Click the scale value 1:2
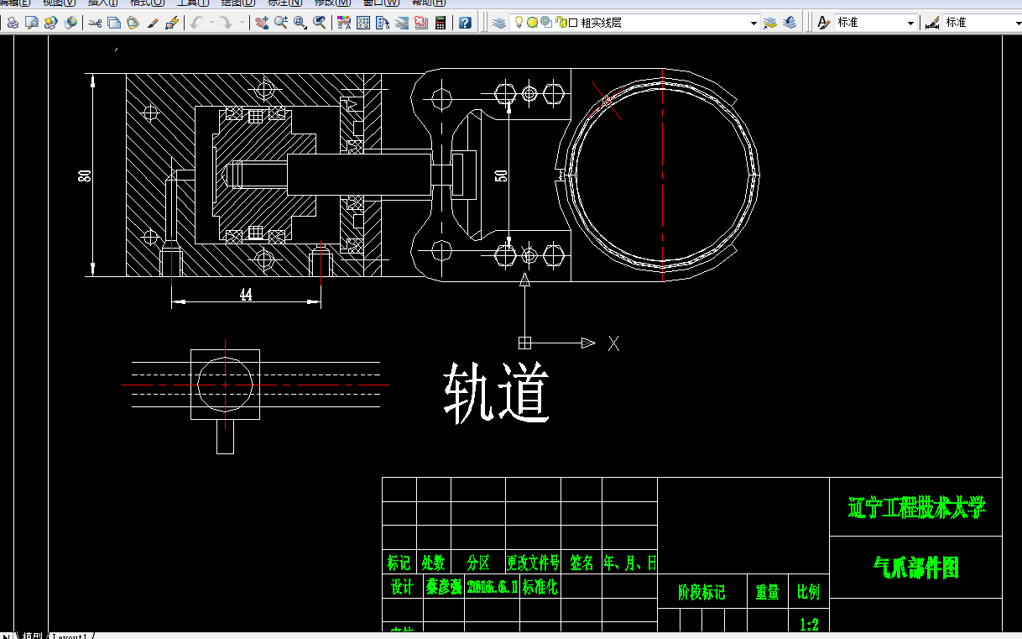The height and width of the screenshot is (639, 1022). [809, 624]
